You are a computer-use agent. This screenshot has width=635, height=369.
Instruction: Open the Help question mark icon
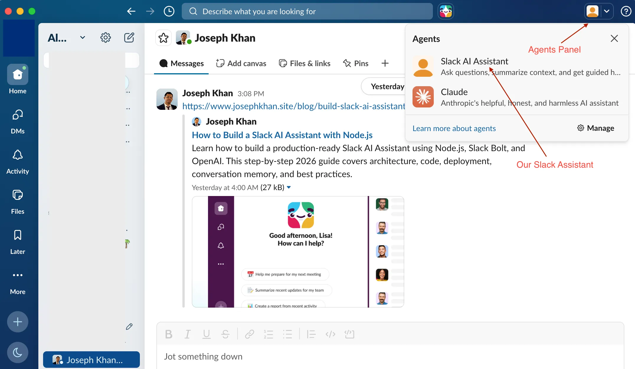pyautogui.click(x=626, y=12)
